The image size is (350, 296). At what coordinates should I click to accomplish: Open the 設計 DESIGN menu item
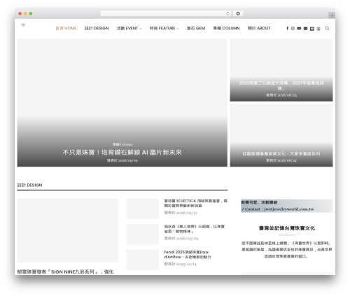pyautogui.click(x=97, y=28)
